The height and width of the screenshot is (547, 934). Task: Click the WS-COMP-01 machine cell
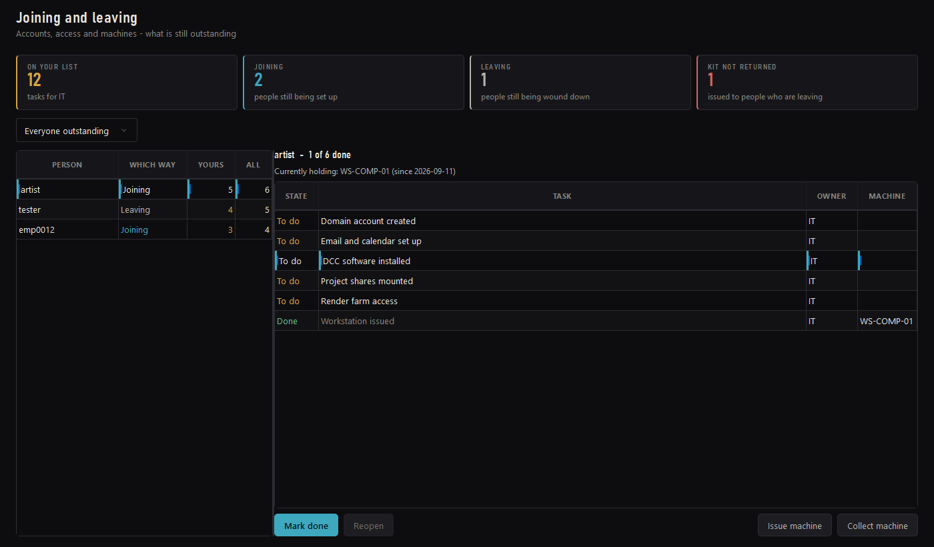pyautogui.click(x=887, y=321)
